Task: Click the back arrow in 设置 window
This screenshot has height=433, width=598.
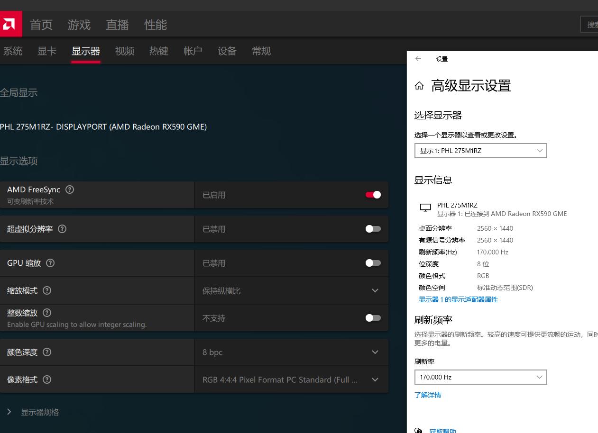Action: (418, 59)
